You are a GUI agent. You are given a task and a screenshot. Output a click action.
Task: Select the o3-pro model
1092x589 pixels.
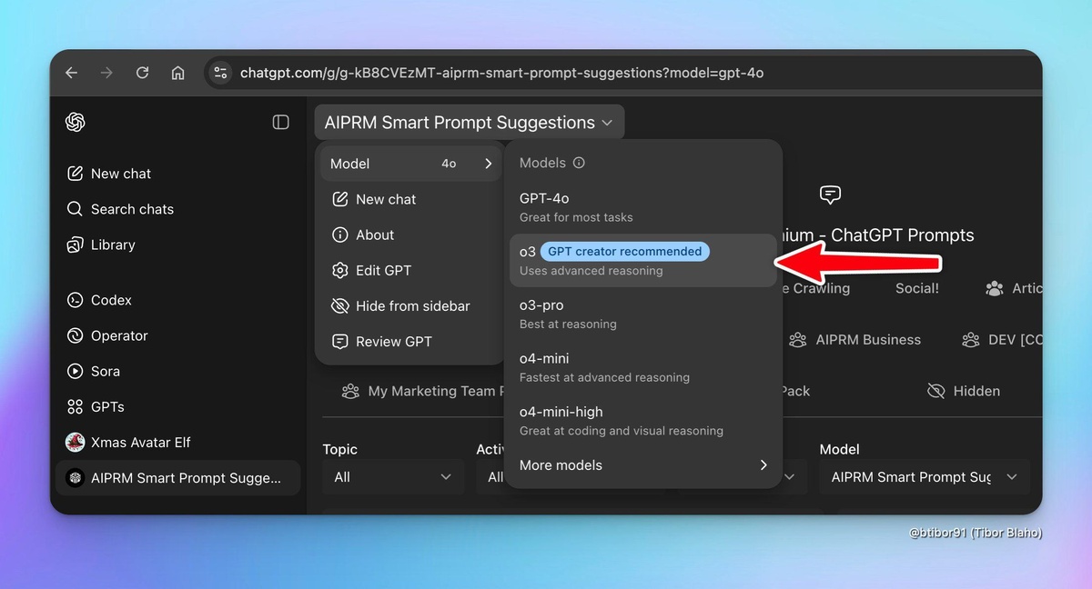click(x=642, y=314)
